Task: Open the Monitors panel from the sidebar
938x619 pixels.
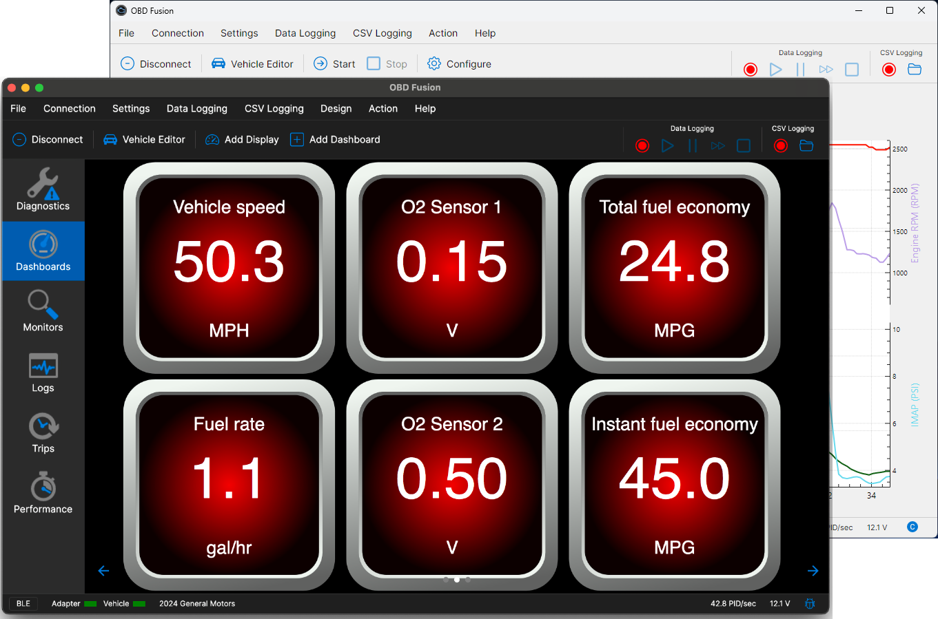Action: pos(43,311)
